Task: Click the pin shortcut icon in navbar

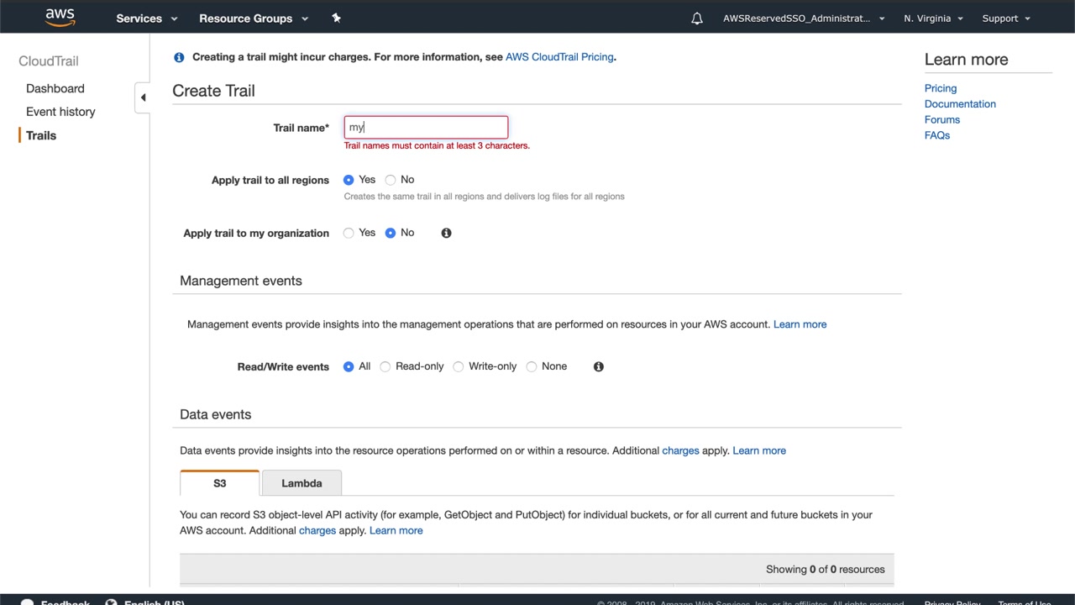Action: tap(336, 18)
